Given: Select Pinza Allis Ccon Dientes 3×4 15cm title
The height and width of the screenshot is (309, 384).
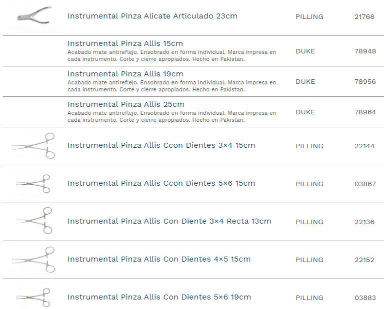Looking at the screenshot, I should [x=161, y=145].
